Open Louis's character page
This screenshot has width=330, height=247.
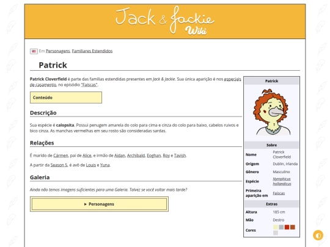pos(91,165)
